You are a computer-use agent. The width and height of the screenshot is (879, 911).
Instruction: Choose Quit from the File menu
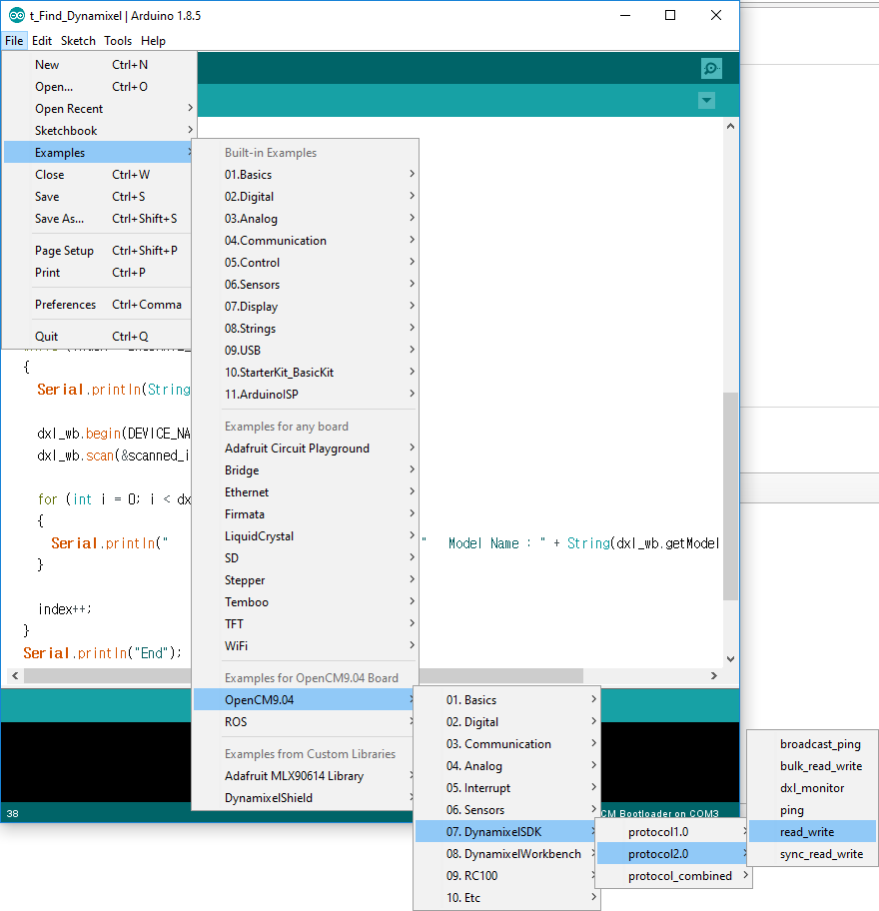coord(98,337)
